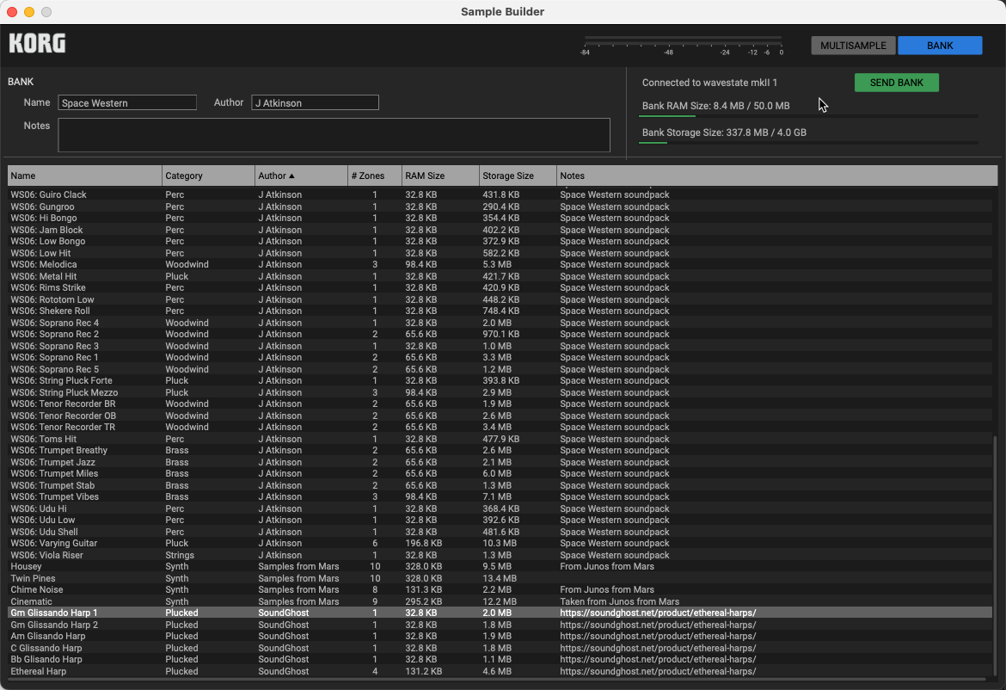Select the Gm Glissando Harp 1 row
1006x690 pixels.
[500, 613]
